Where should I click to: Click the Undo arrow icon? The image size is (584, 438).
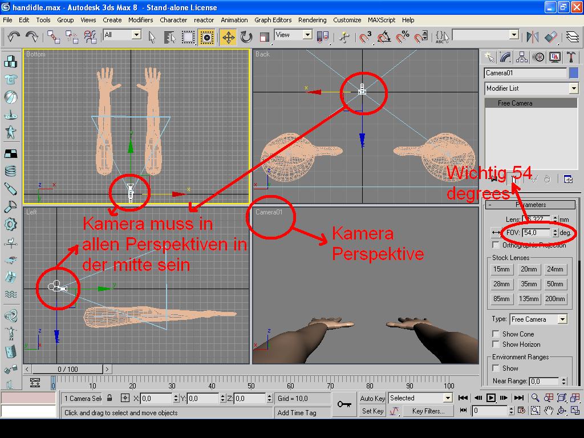14,36
